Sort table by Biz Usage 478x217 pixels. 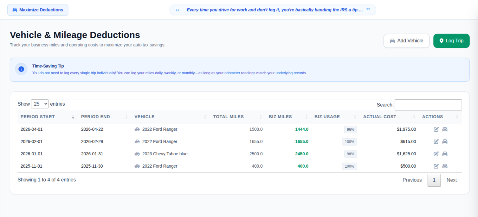[x=336, y=117]
